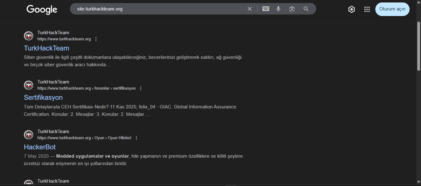421x186 pixels.
Task: Clear the search query with X icon
Action: (x=250, y=9)
